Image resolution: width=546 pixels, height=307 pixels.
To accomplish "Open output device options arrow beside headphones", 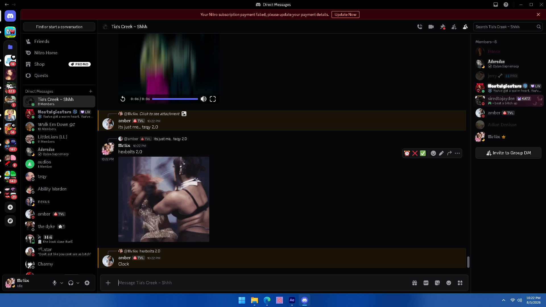I will coord(78,283).
